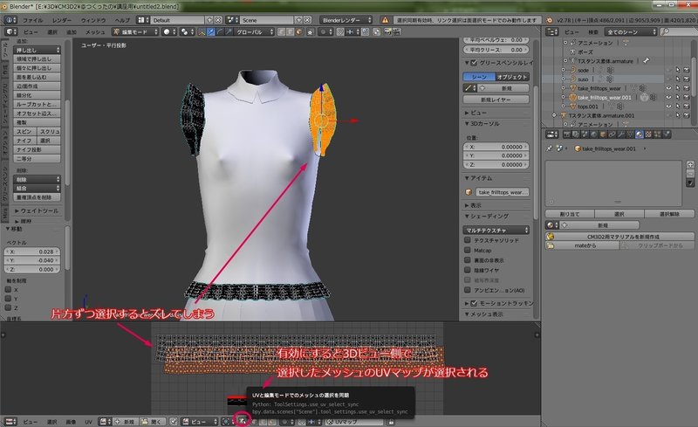Click the outliner editor type icon

552,31
